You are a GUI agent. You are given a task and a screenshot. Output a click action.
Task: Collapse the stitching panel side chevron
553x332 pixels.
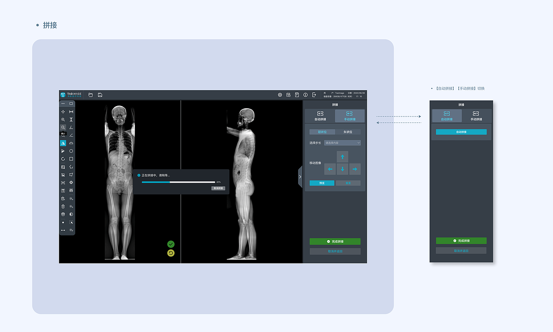[300, 177]
